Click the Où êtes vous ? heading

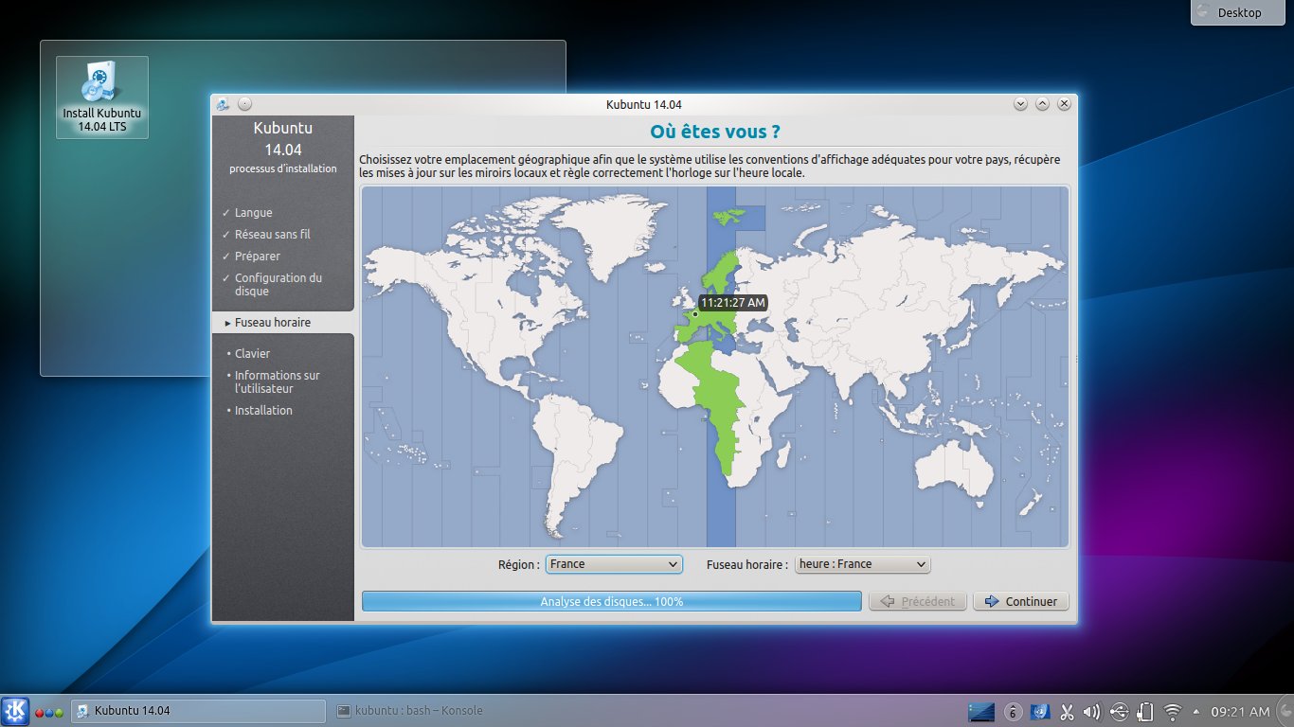[715, 131]
